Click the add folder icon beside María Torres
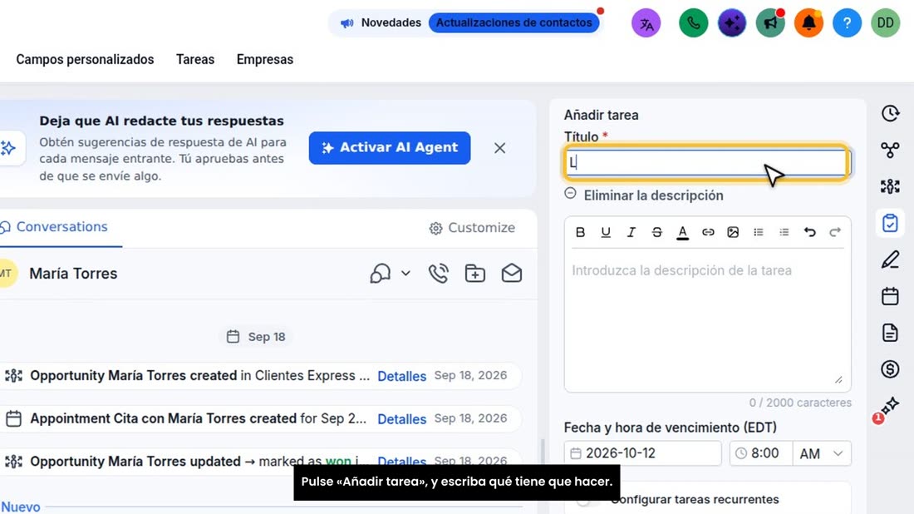Viewport: 914px width, 514px height. coord(475,273)
